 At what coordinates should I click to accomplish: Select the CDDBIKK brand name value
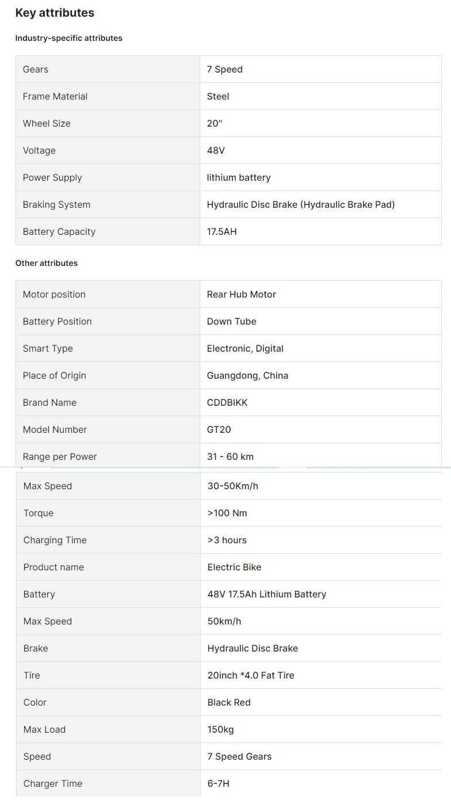[x=227, y=402]
